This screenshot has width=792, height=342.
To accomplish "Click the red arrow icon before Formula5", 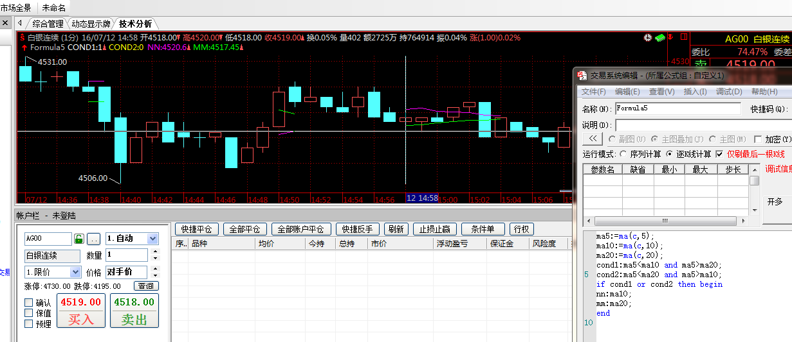I will 24,47.
